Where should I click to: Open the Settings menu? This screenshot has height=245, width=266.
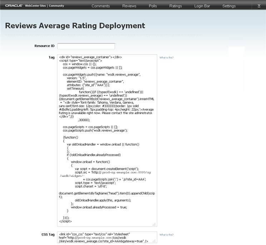click(x=229, y=6)
